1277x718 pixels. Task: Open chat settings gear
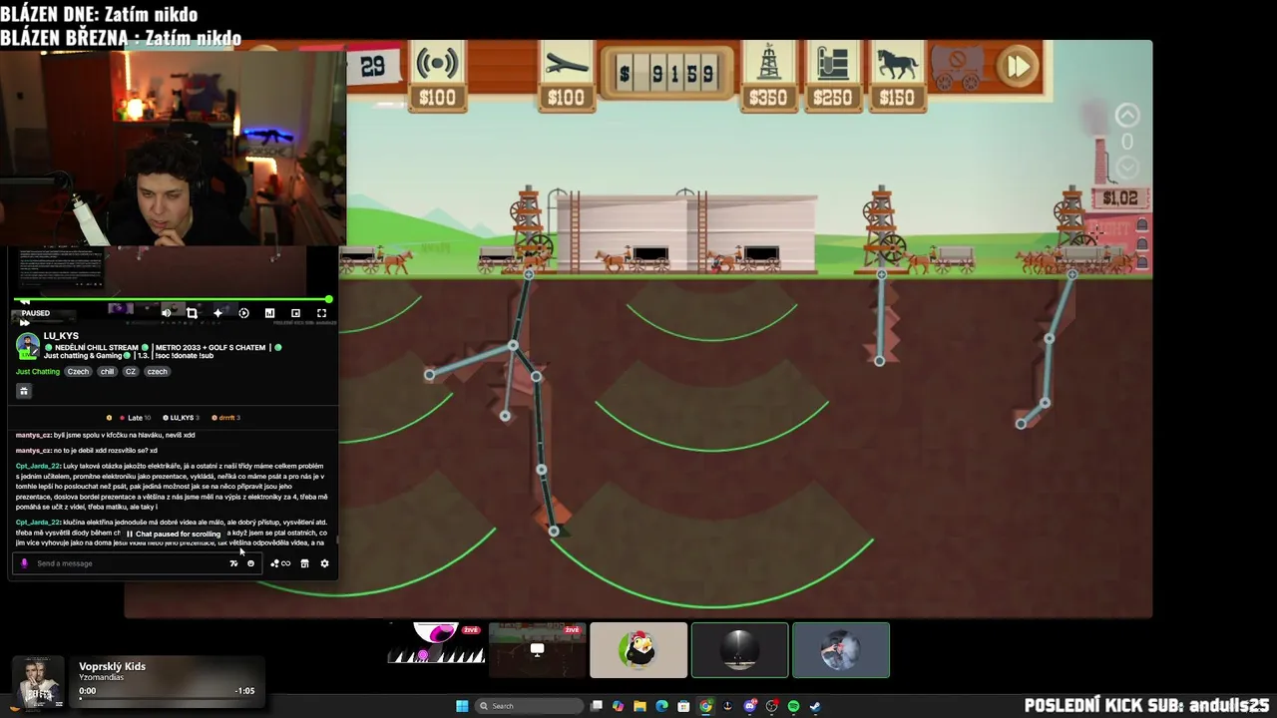pyautogui.click(x=324, y=563)
